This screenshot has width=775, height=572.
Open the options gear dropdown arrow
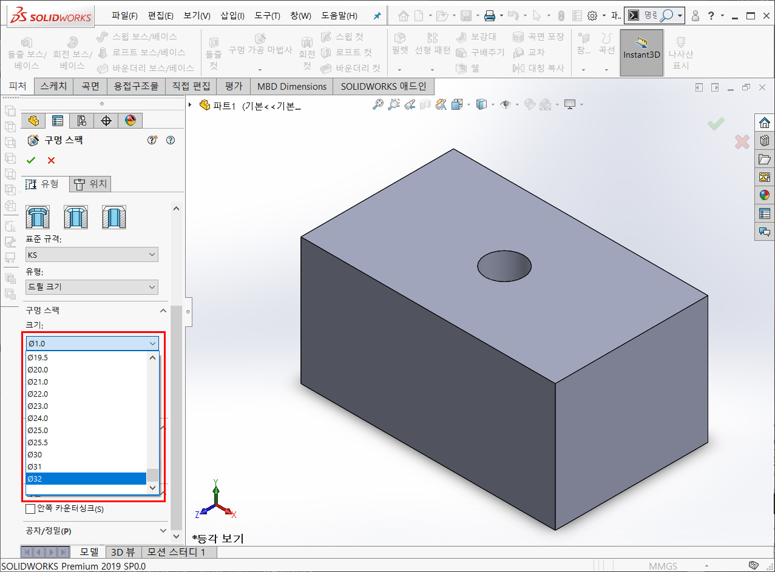coord(604,16)
